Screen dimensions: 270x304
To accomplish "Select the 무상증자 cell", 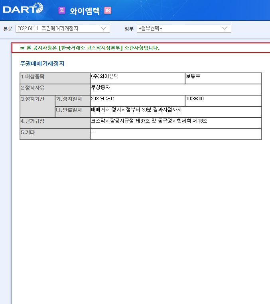I will (x=176, y=90).
